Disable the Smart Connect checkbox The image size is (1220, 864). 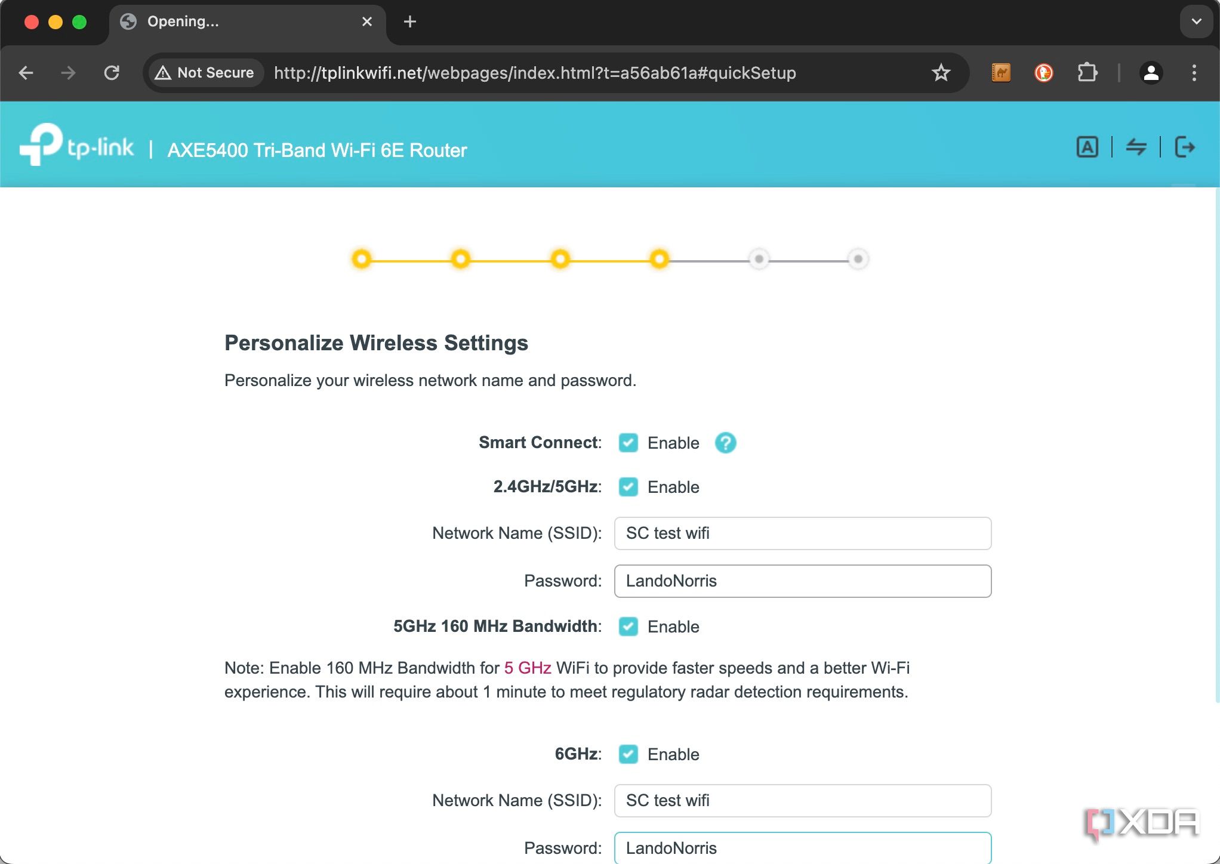(x=628, y=443)
